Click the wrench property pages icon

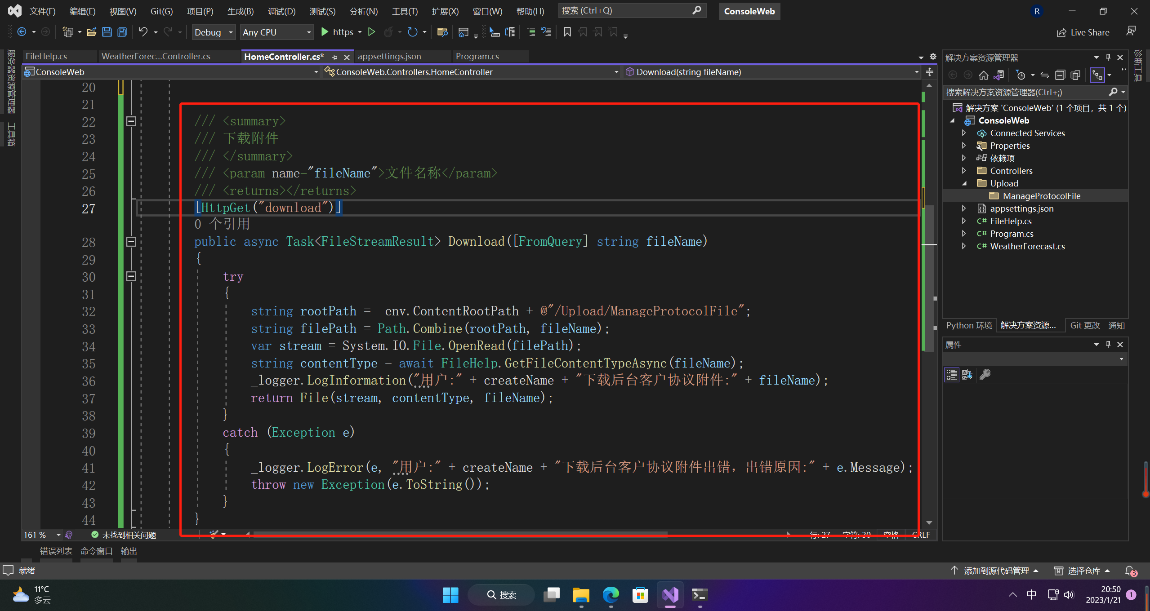click(x=985, y=374)
